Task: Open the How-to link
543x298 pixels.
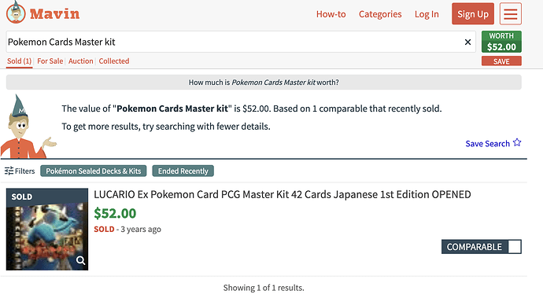Action: (331, 14)
